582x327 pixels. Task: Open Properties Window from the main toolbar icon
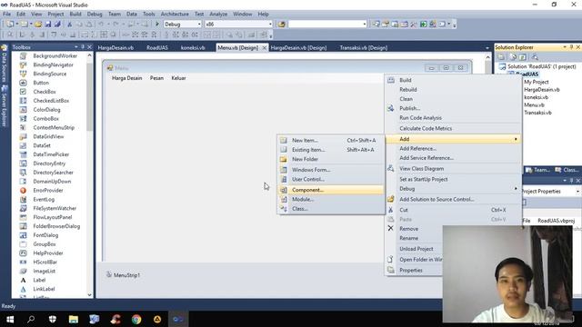coord(386,25)
